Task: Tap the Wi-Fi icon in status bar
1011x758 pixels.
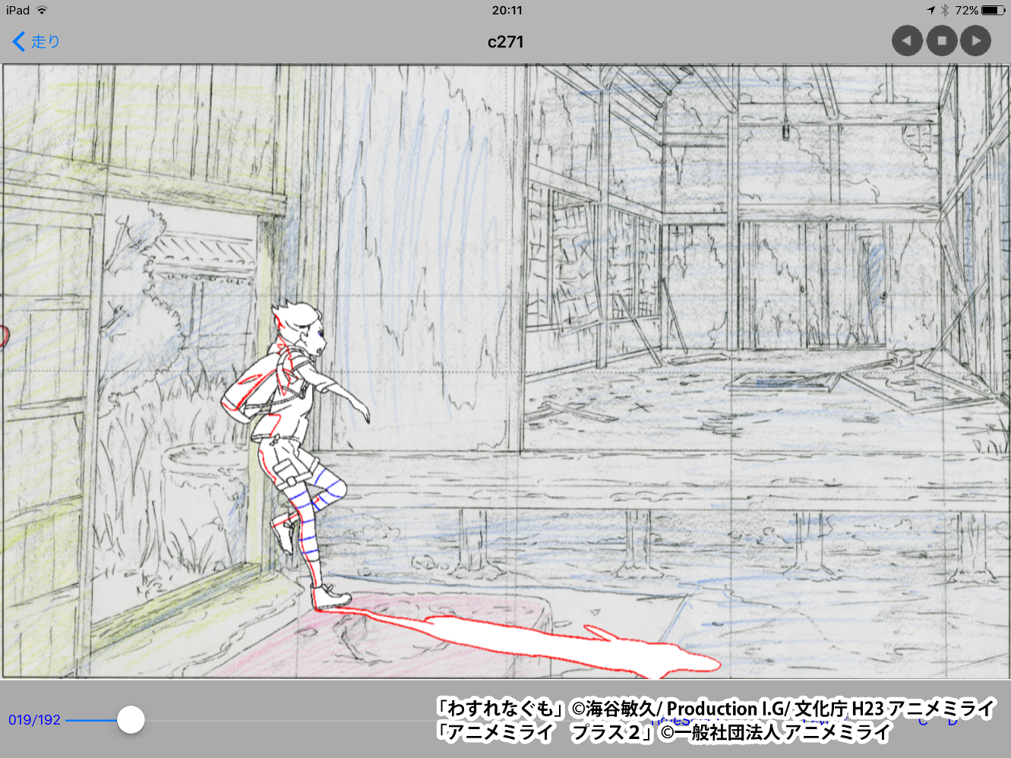Action: click(x=42, y=10)
